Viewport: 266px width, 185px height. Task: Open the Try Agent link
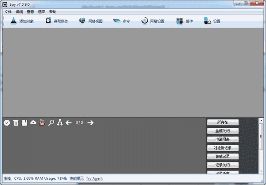click(x=94, y=178)
